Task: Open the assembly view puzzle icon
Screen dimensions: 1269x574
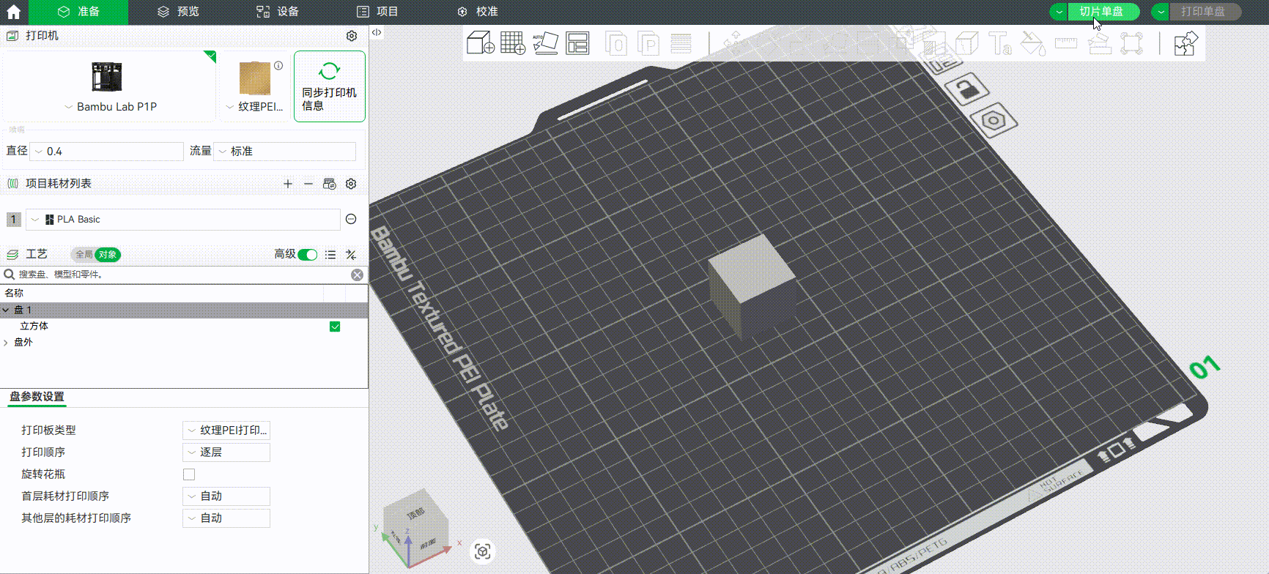Action: point(1185,43)
